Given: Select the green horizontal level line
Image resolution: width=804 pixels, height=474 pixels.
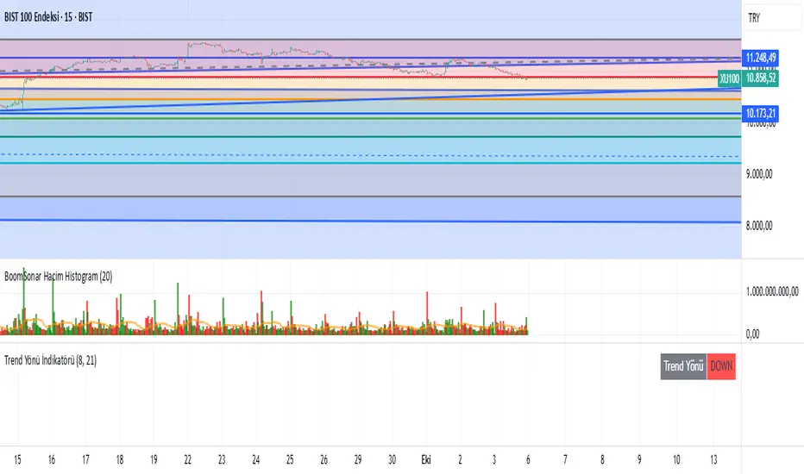Looking at the screenshot, I should click(370, 118).
